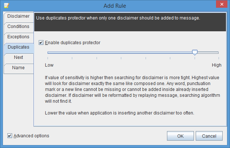Close the Add Rule dialog
The height and width of the screenshot is (148, 230).
[x=222, y=4]
